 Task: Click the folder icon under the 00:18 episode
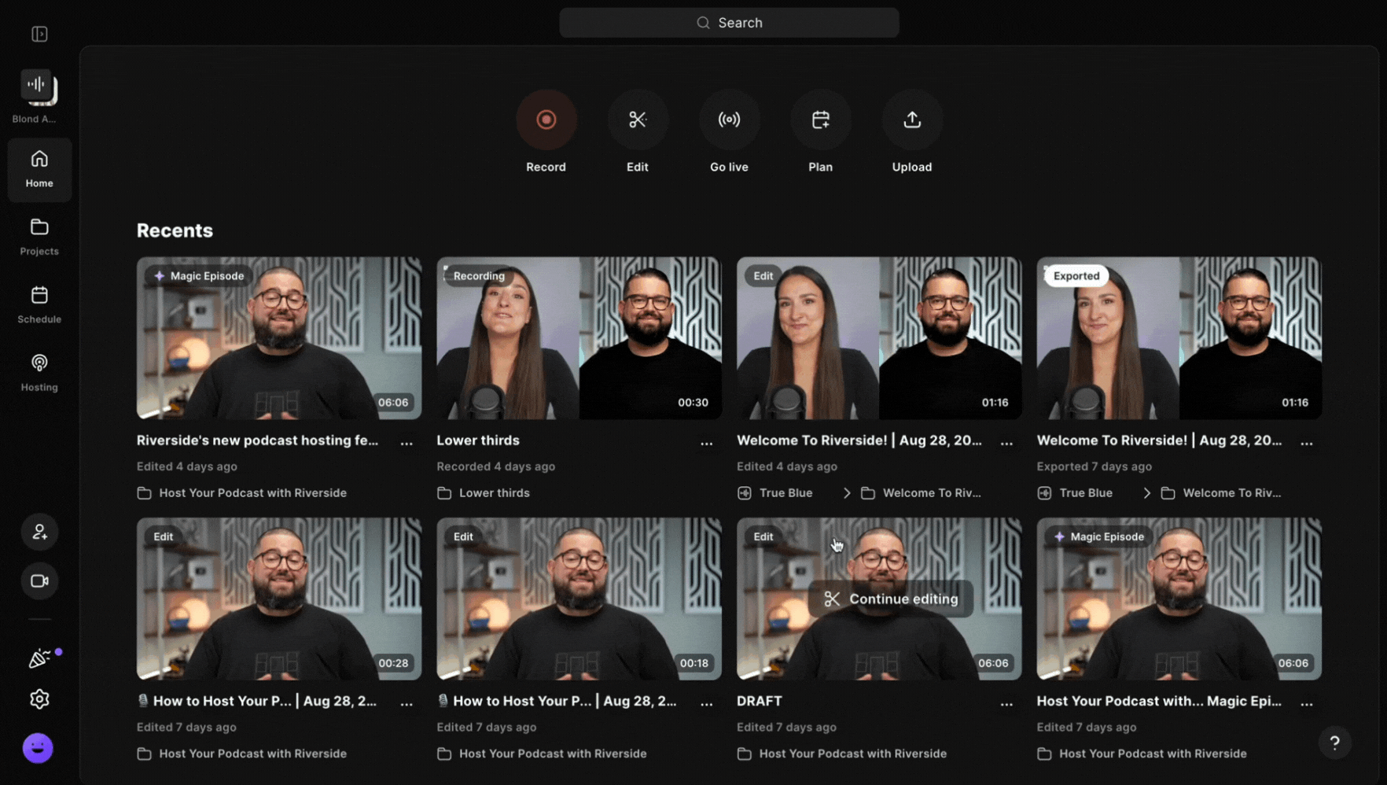(x=444, y=754)
